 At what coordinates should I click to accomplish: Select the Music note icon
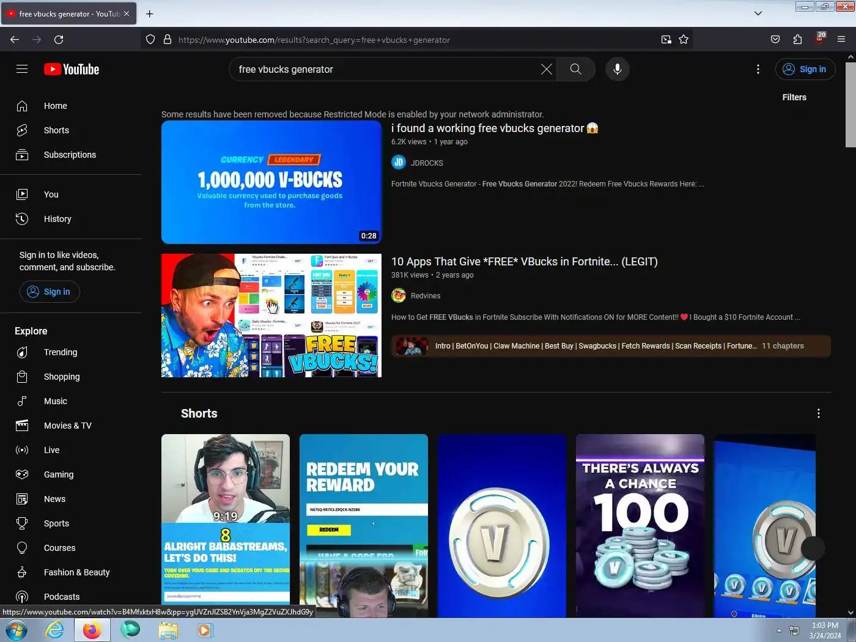coord(22,401)
